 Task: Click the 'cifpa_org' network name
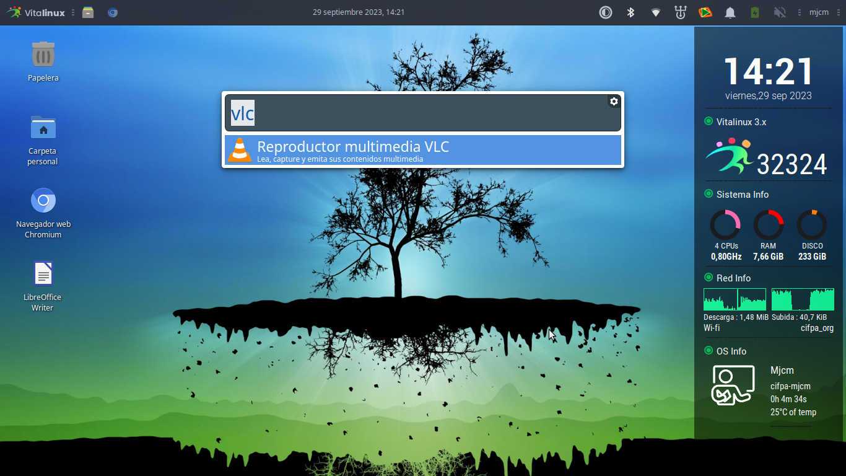(817, 328)
